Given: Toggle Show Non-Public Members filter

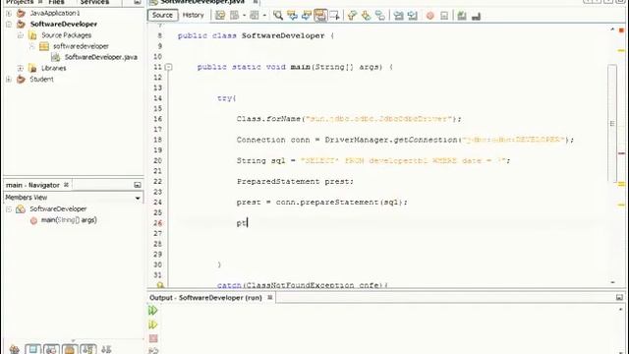Looking at the screenshot, I should tap(70, 349).
